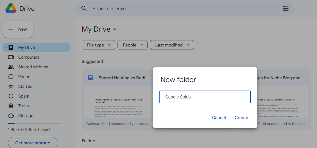Click Create in New folder dialog
This screenshot has width=317, height=148.
pos(241,118)
